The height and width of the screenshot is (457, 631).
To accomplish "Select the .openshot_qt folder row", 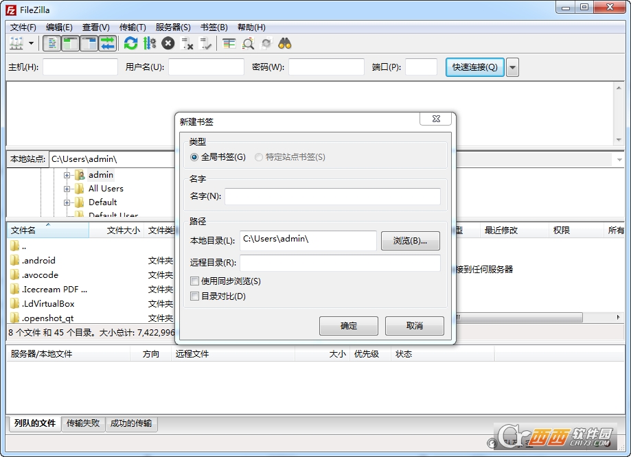I will (91, 318).
